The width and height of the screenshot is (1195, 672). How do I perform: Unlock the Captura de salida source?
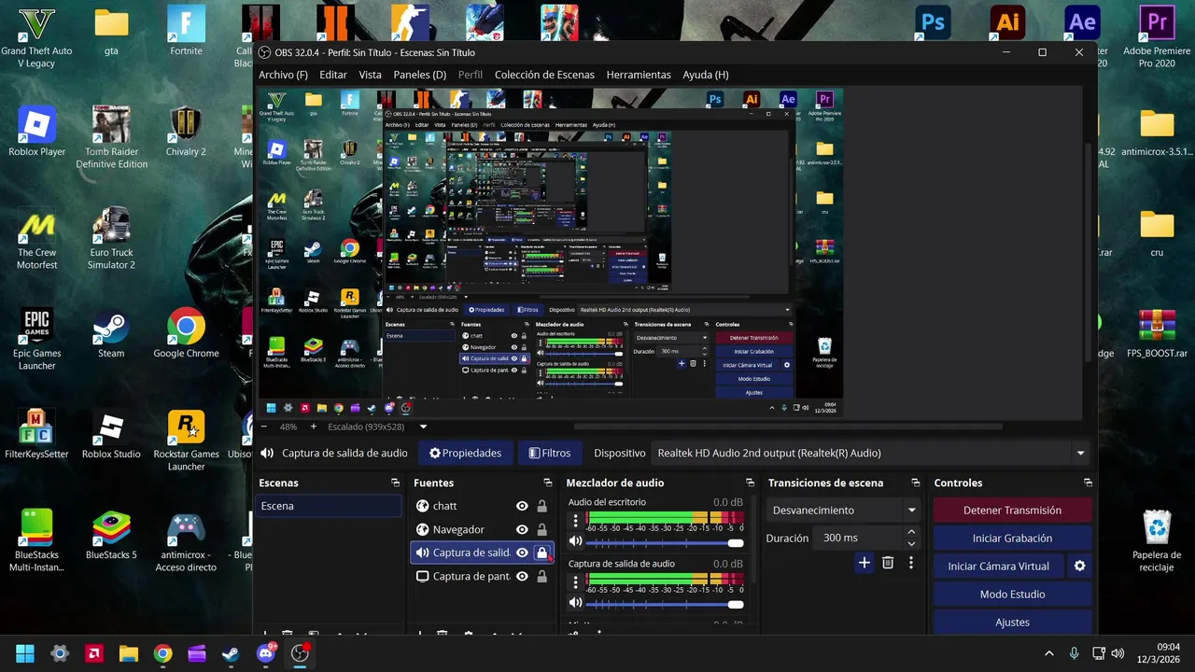[x=541, y=553]
